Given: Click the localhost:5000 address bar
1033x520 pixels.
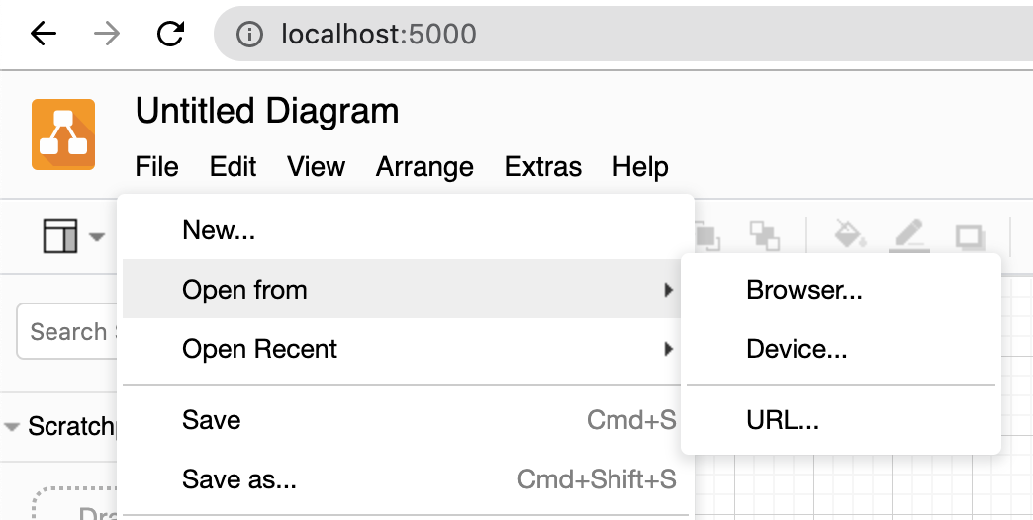Looking at the screenshot, I should point(623,34).
